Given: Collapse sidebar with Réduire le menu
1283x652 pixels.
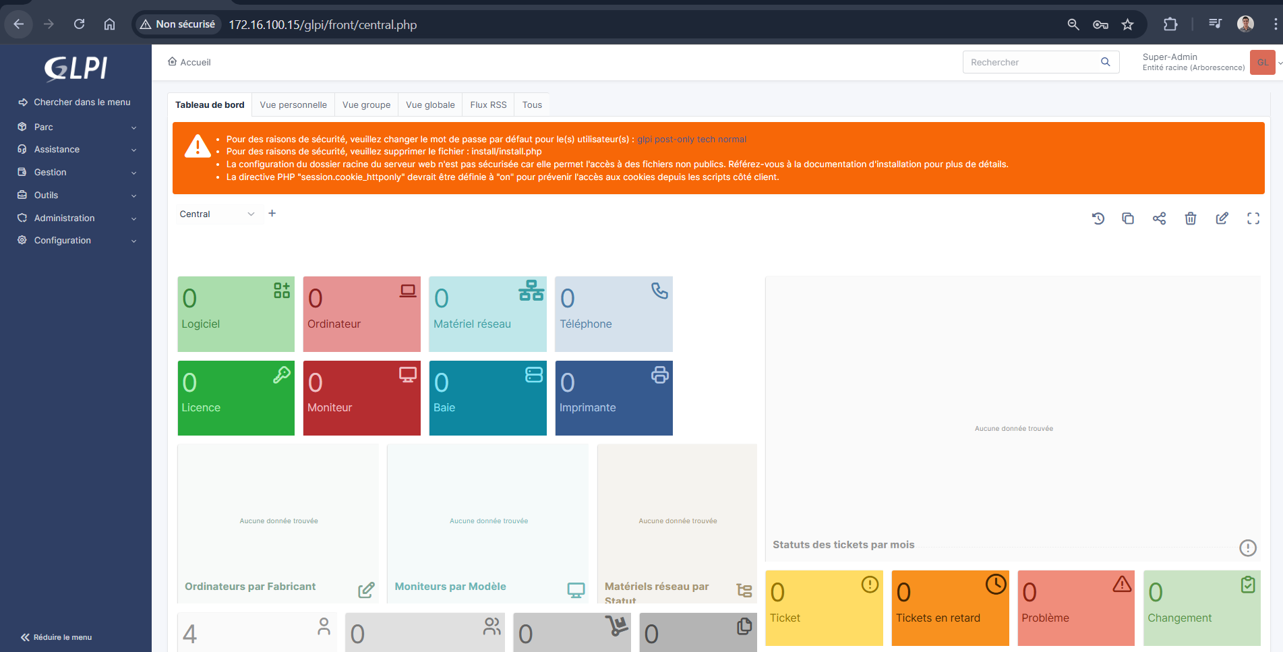Looking at the screenshot, I should click(x=57, y=637).
